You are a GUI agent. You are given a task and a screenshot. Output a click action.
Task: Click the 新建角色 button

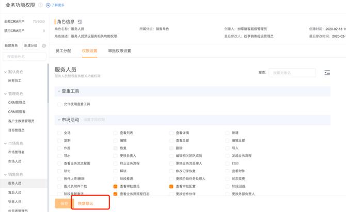coord(12,46)
